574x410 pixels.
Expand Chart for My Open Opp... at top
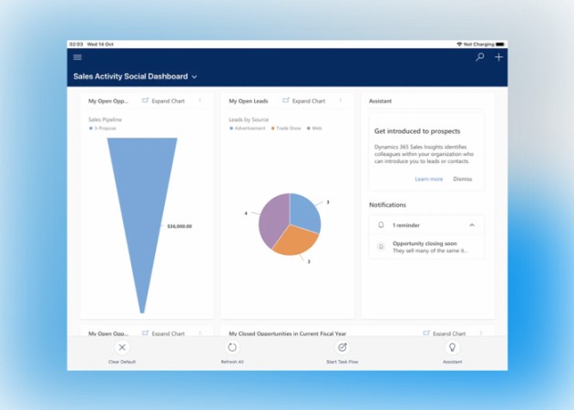pyautogui.click(x=163, y=101)
